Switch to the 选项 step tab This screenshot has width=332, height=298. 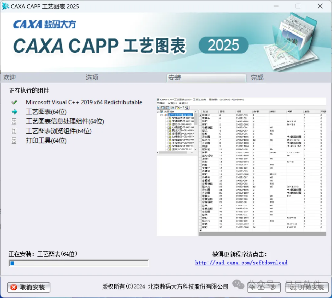[92, 77]
